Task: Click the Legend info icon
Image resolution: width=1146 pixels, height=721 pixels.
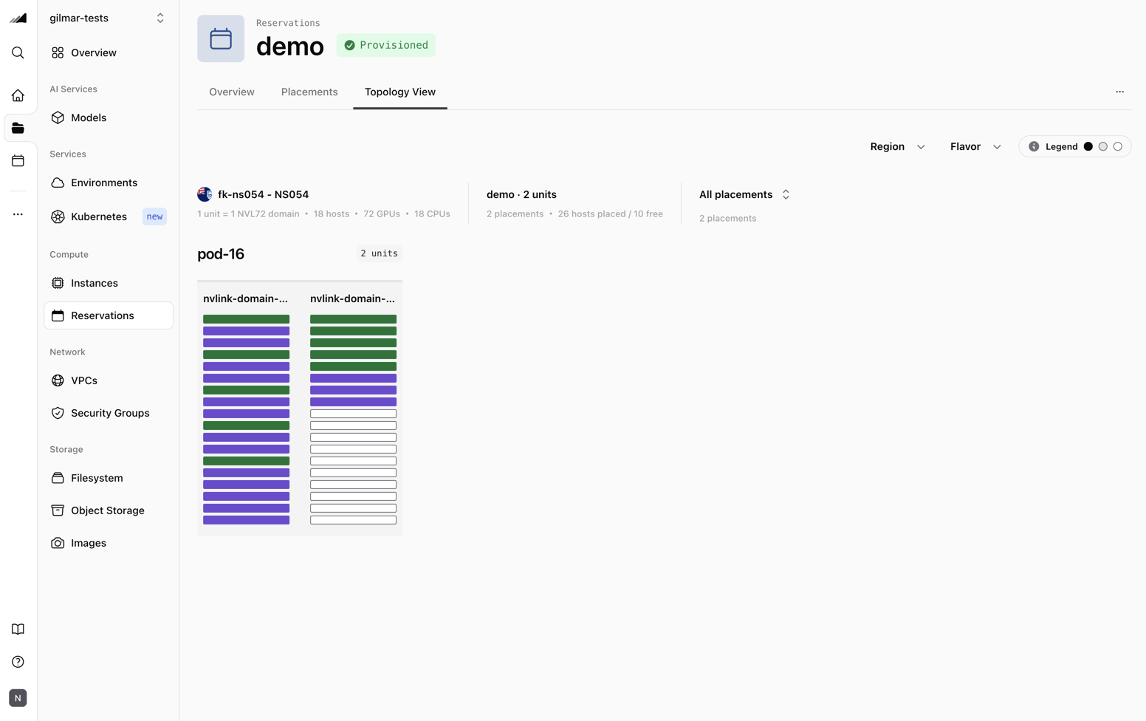Action: [x=1034, y=147]
